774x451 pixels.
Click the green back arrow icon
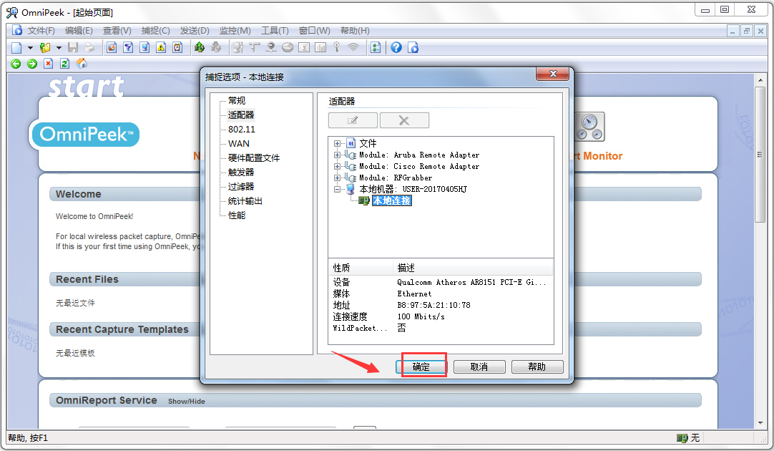(16, 63)
